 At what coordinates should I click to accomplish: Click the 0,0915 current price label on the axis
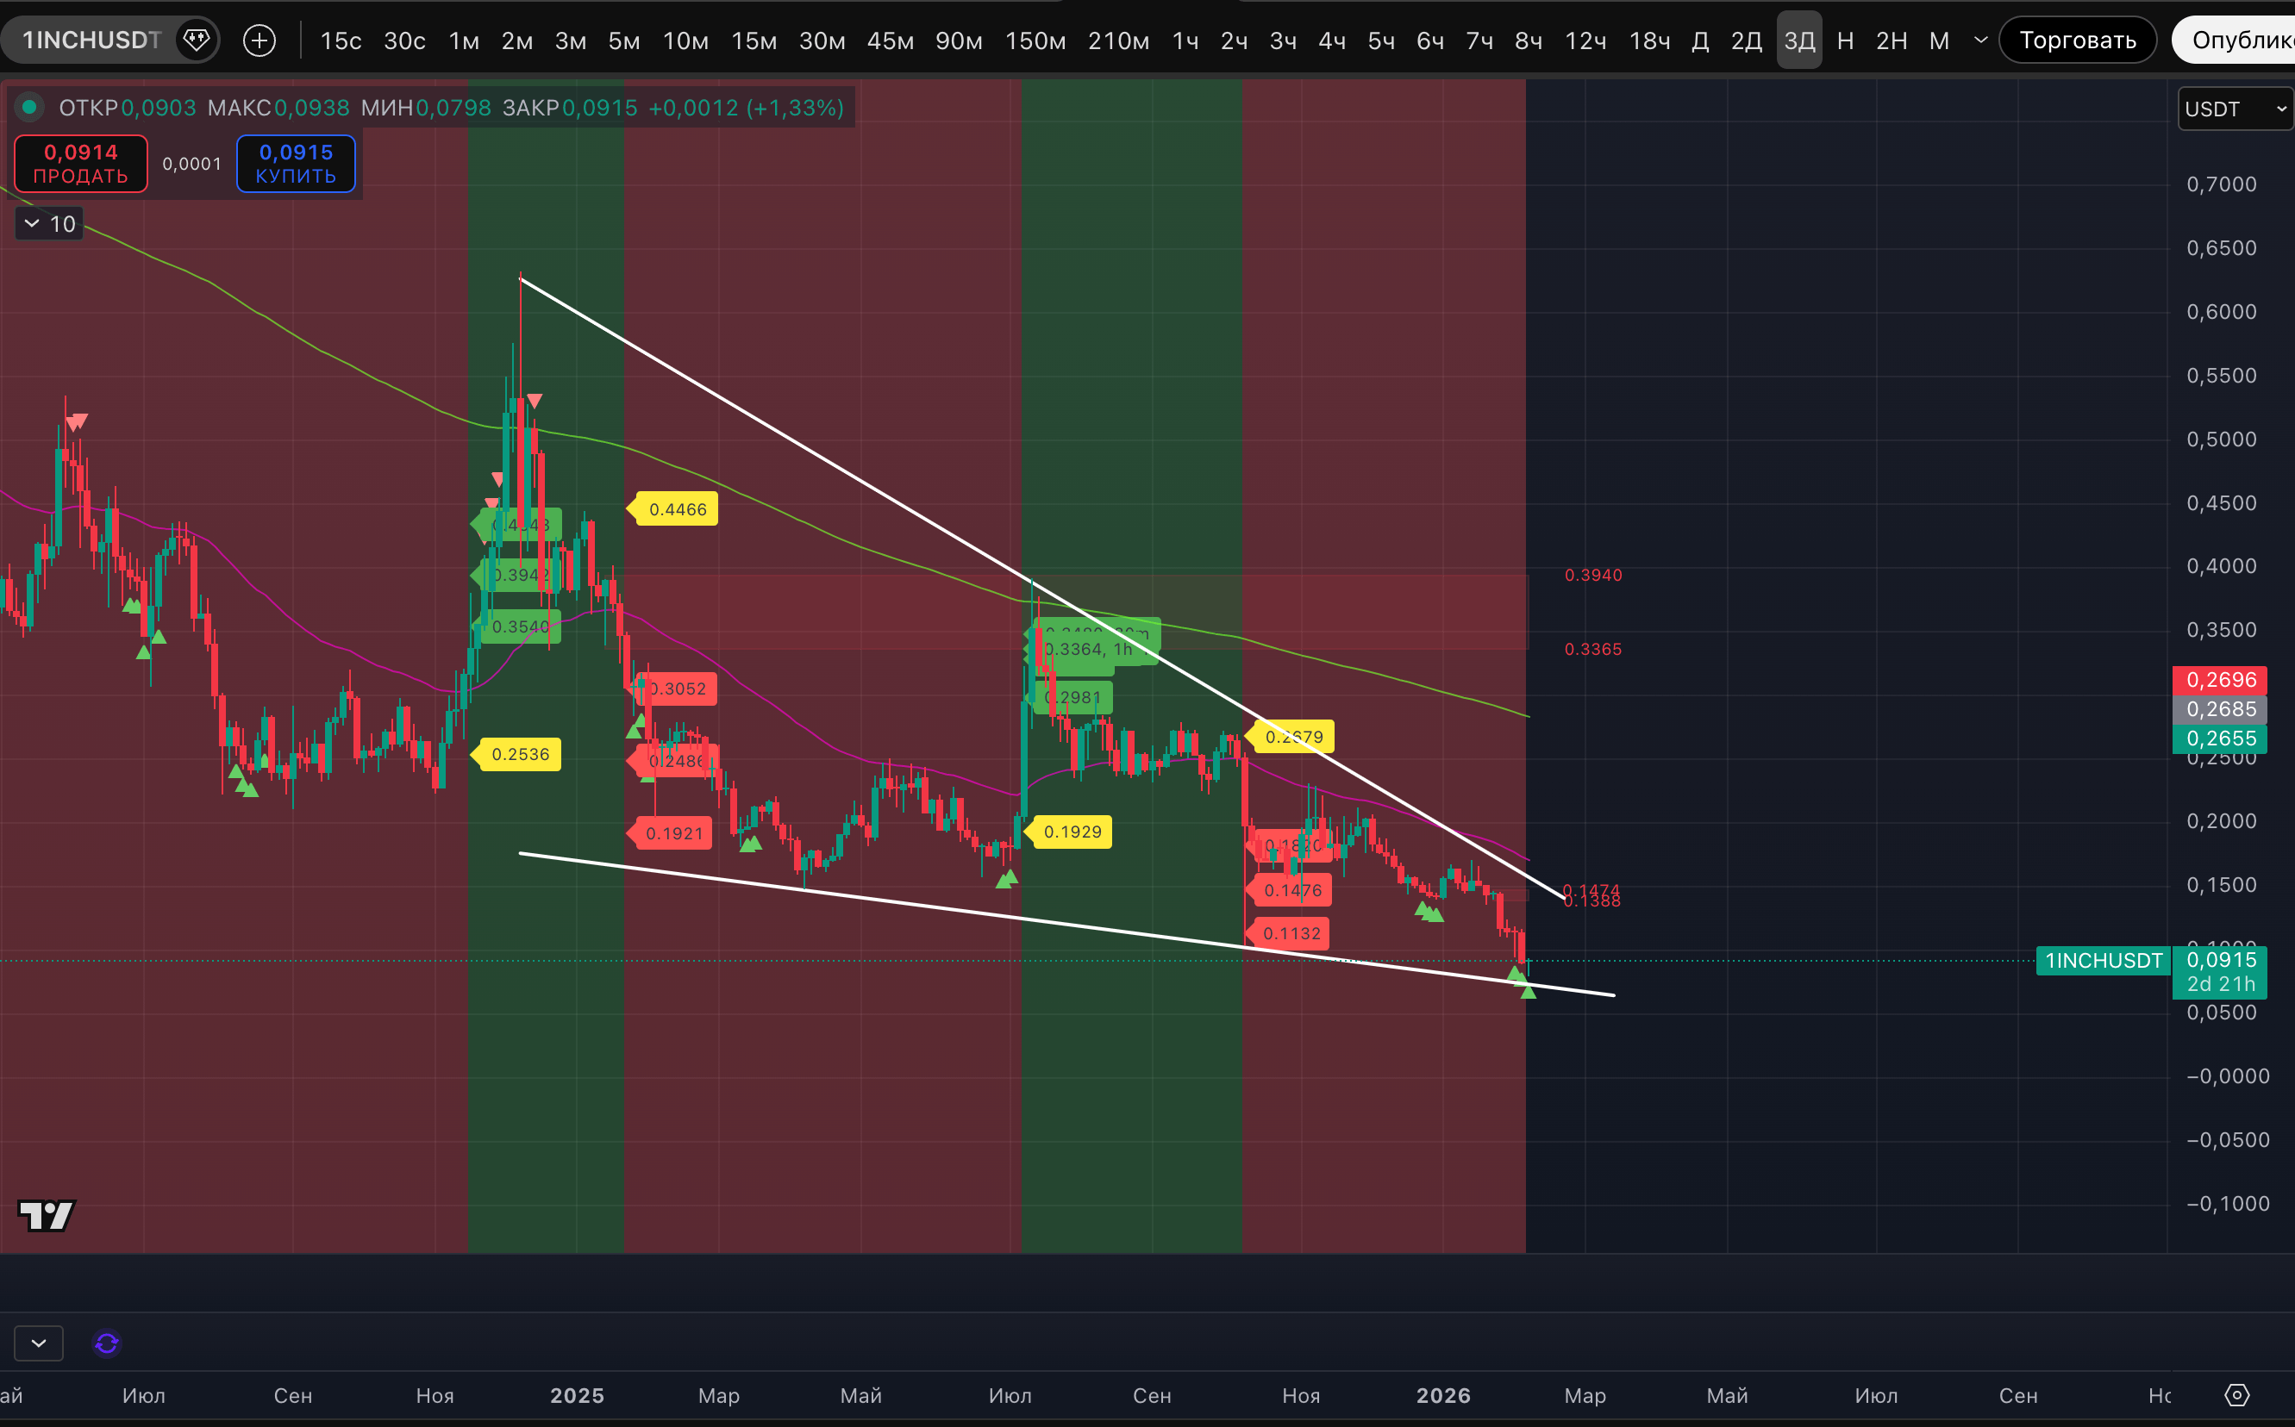pos(2220,960)
